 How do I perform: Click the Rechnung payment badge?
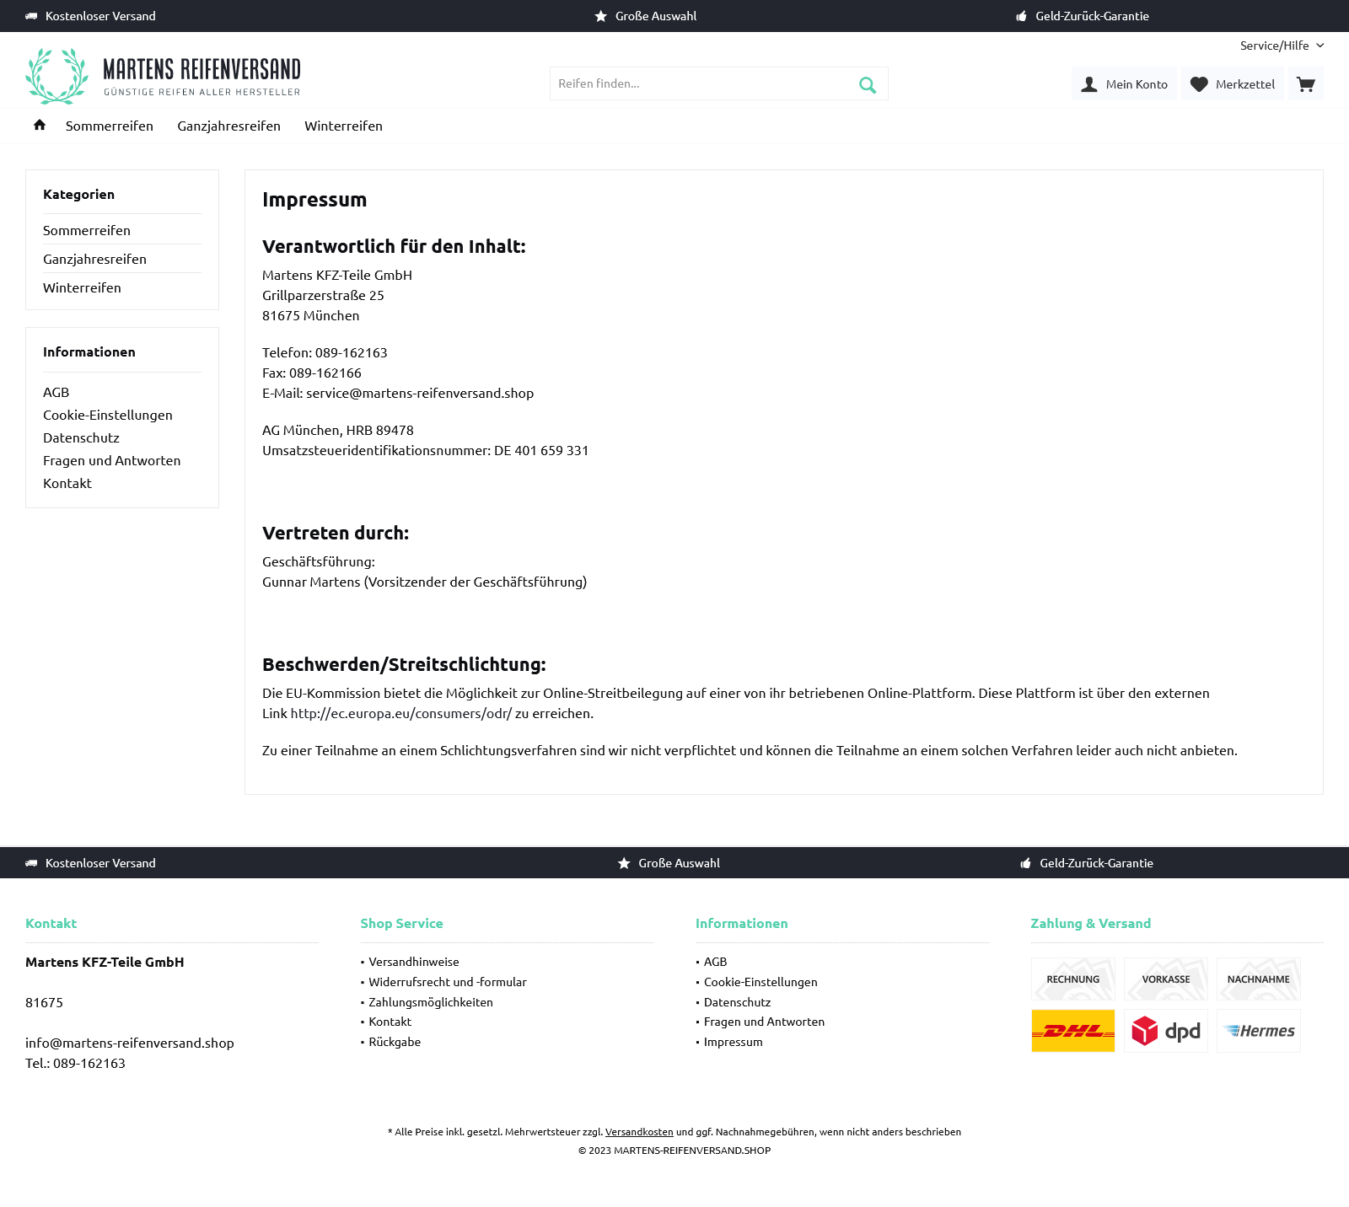(1073, 979)
